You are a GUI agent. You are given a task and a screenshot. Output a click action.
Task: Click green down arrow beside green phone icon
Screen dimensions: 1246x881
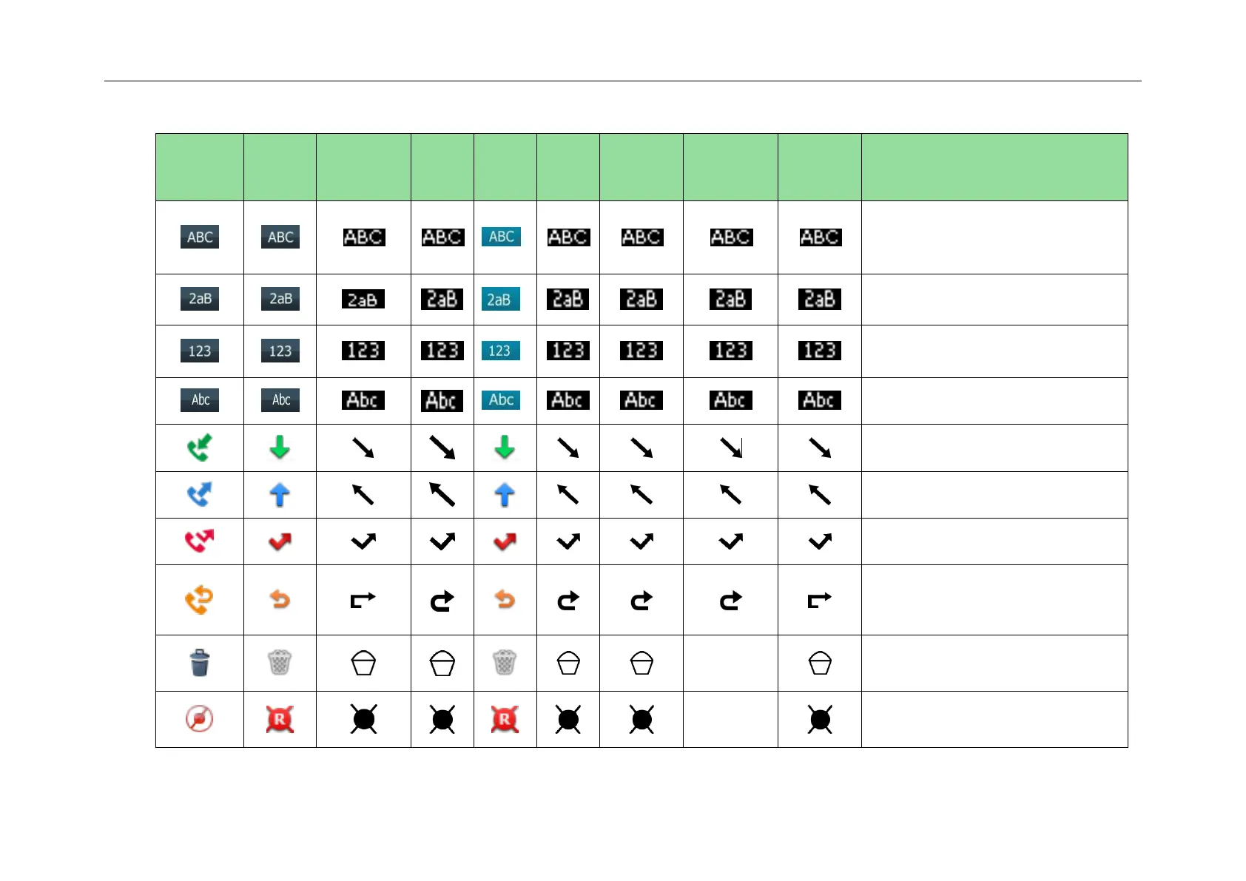tap(280, 448)
